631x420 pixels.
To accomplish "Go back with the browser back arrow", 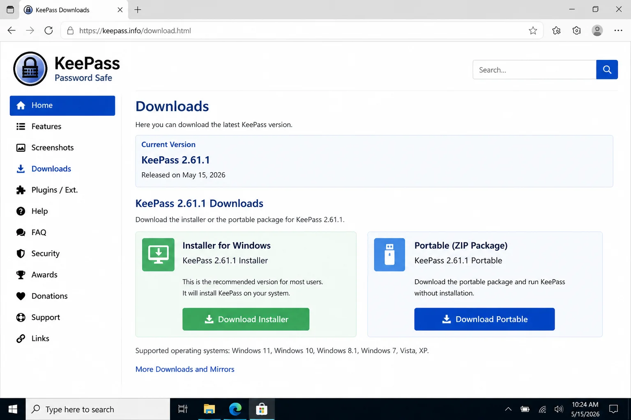I will tap(12, 30).
